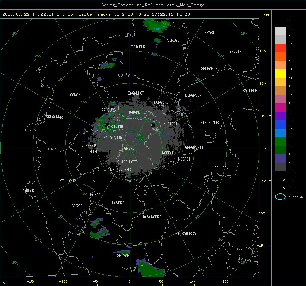The height and width of the screenshot is (286, 306).
Task: Click the KARWAR city label
Action: [28, 191]
